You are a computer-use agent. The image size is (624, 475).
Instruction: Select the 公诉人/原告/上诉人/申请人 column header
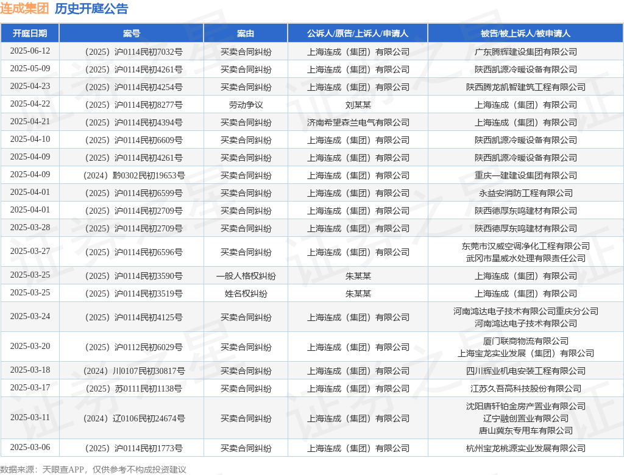[x=358, y=33]
